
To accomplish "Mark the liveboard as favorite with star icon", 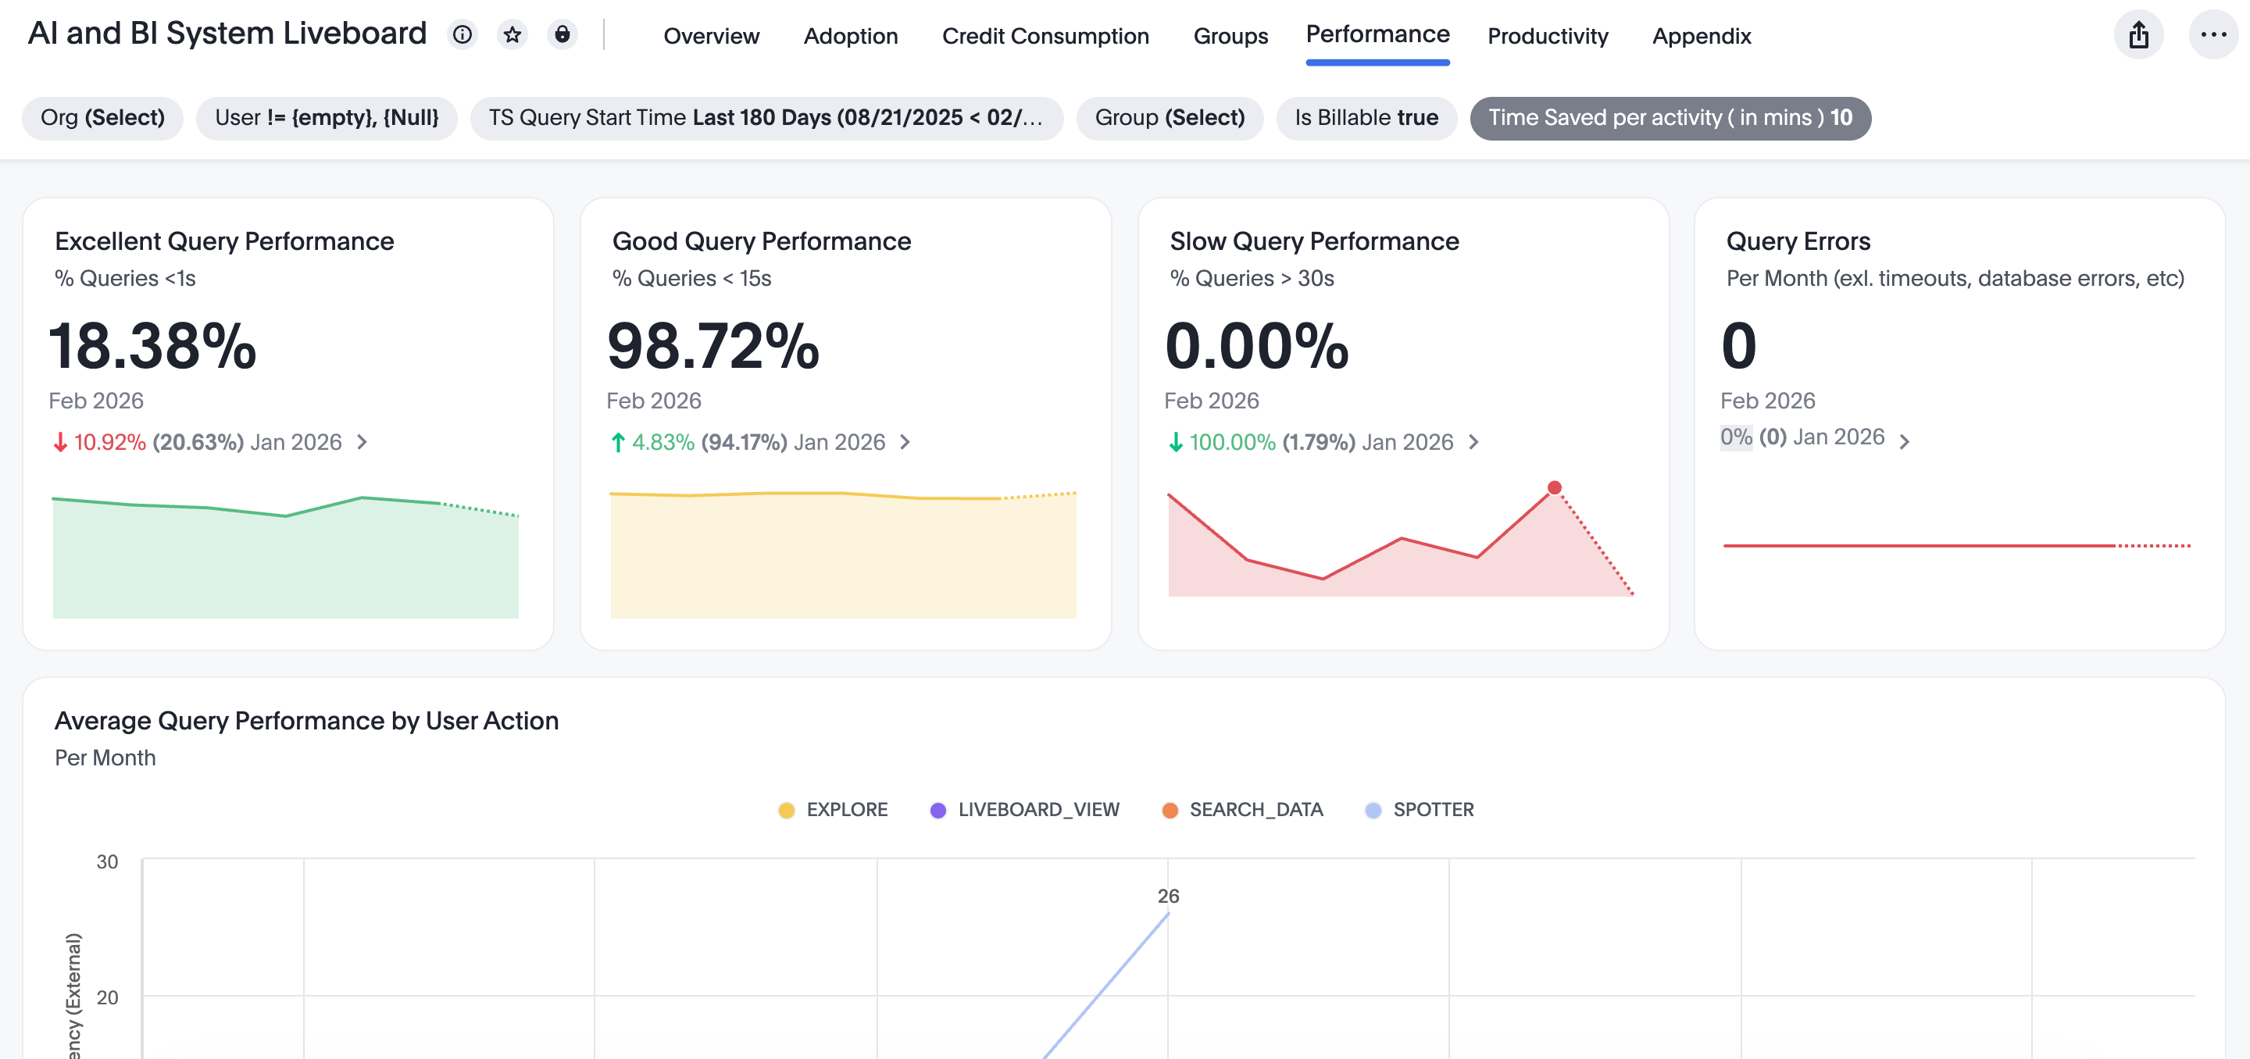I will 512,35.
